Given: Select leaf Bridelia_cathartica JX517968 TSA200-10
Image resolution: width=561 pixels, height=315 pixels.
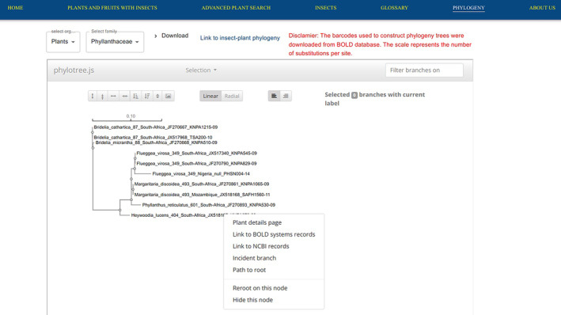Looking at the screenshot, I should pyautogui.click(x=154, y=138).
